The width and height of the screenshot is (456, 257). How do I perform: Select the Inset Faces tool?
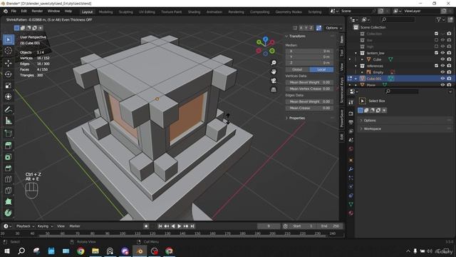tap(9, 157)
